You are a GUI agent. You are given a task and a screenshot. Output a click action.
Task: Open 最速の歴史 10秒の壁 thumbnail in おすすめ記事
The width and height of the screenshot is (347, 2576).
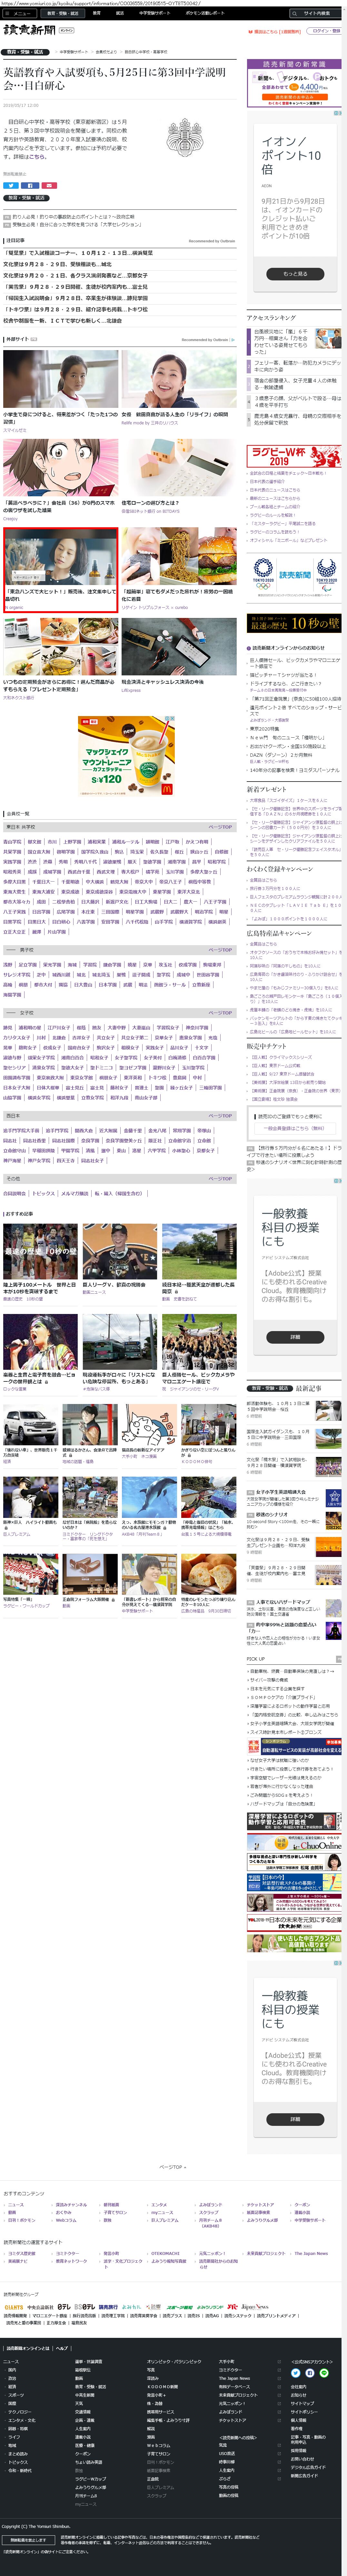click(40, 1251)
